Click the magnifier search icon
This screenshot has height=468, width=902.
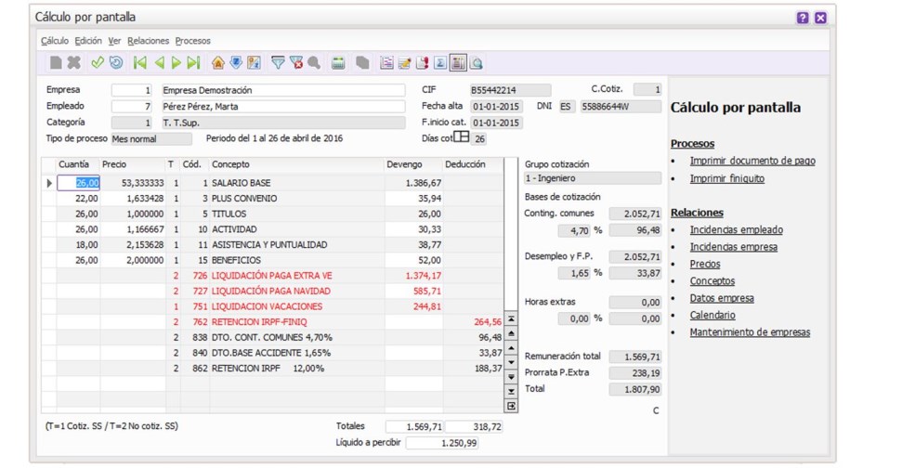click(314, 62)
